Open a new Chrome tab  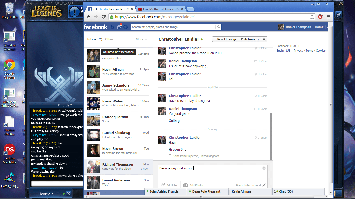coord(190,9)
